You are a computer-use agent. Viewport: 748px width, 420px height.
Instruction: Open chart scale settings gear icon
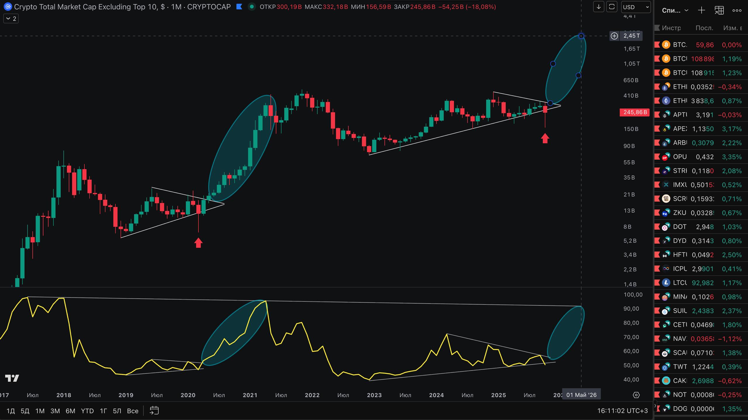point(636,395)
